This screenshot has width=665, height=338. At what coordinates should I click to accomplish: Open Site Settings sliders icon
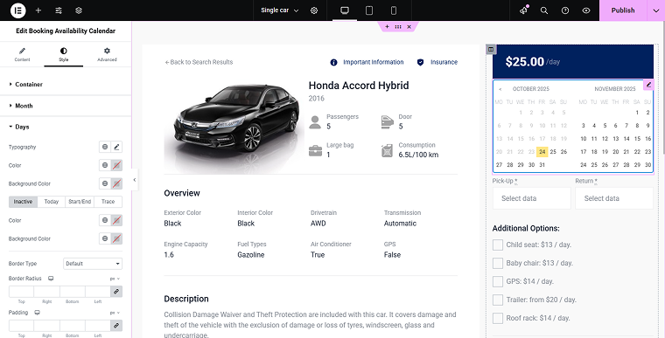(59, 10)
